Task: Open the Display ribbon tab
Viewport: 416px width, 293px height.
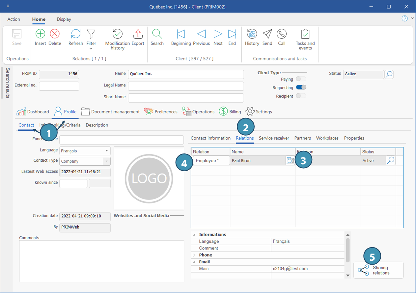Action: click(x=64, y=19)
